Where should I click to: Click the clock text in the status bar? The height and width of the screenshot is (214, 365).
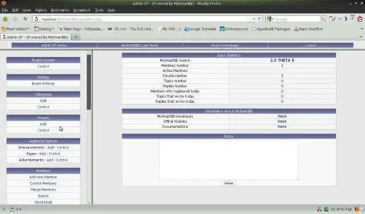[x=341, y=209]
